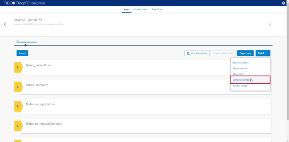Choose Darwin/amd64 build target
The image size is (289, 142).
click(x=250, y=63)
